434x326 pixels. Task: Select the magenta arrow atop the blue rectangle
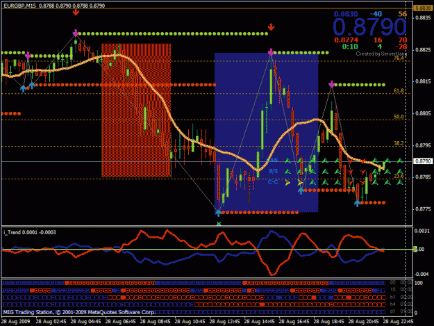[x=271, y=52]
